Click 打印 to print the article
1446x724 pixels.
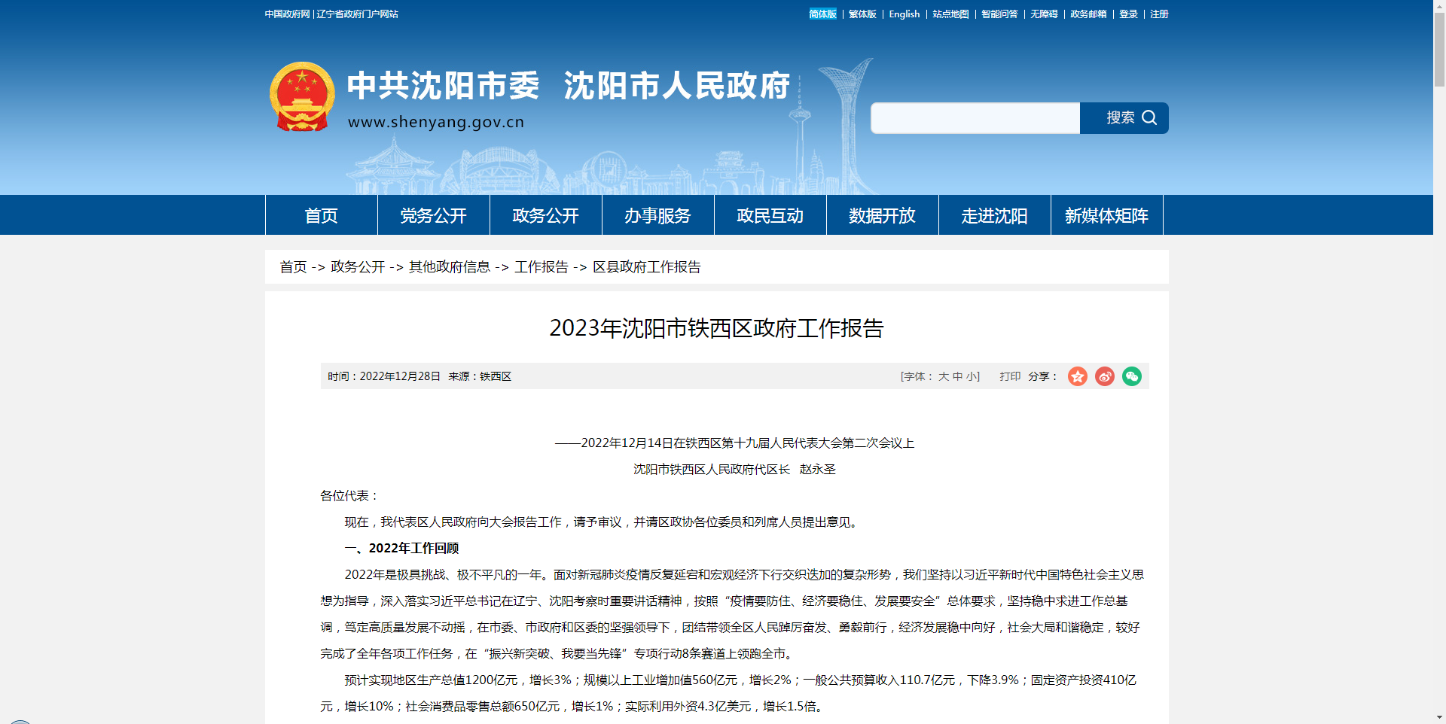pyautogui.click(x=1010, y=376)
